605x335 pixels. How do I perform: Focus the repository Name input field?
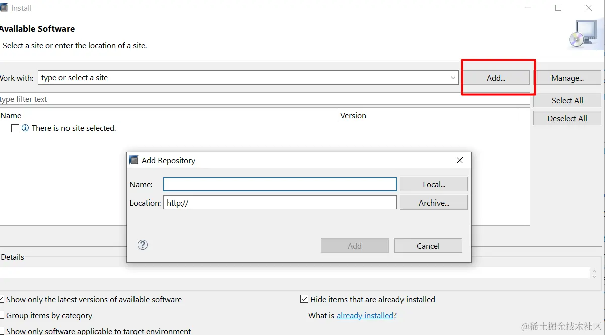(280, 184)
